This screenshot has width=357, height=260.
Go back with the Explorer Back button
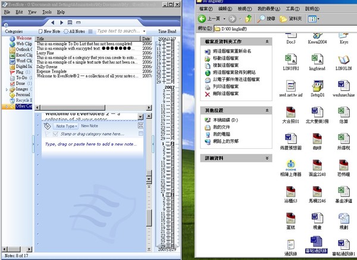click(x=209, y=18)
